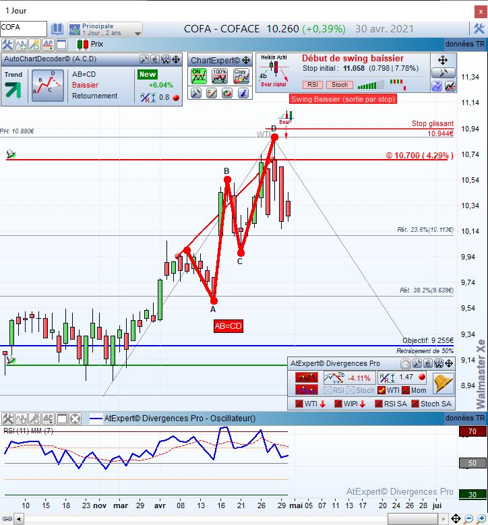This screenshot has width=488, height=525.
Task: Click the blank window layout icon in top toolbar
Action: tap(61, 44)
